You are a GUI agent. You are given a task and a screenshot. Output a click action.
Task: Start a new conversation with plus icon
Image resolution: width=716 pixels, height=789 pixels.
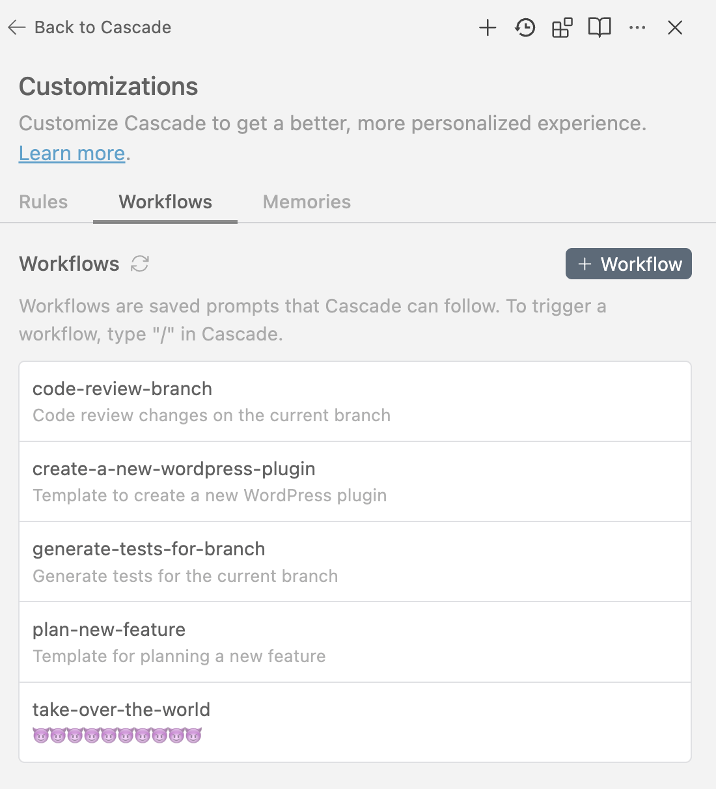[488, 27]
